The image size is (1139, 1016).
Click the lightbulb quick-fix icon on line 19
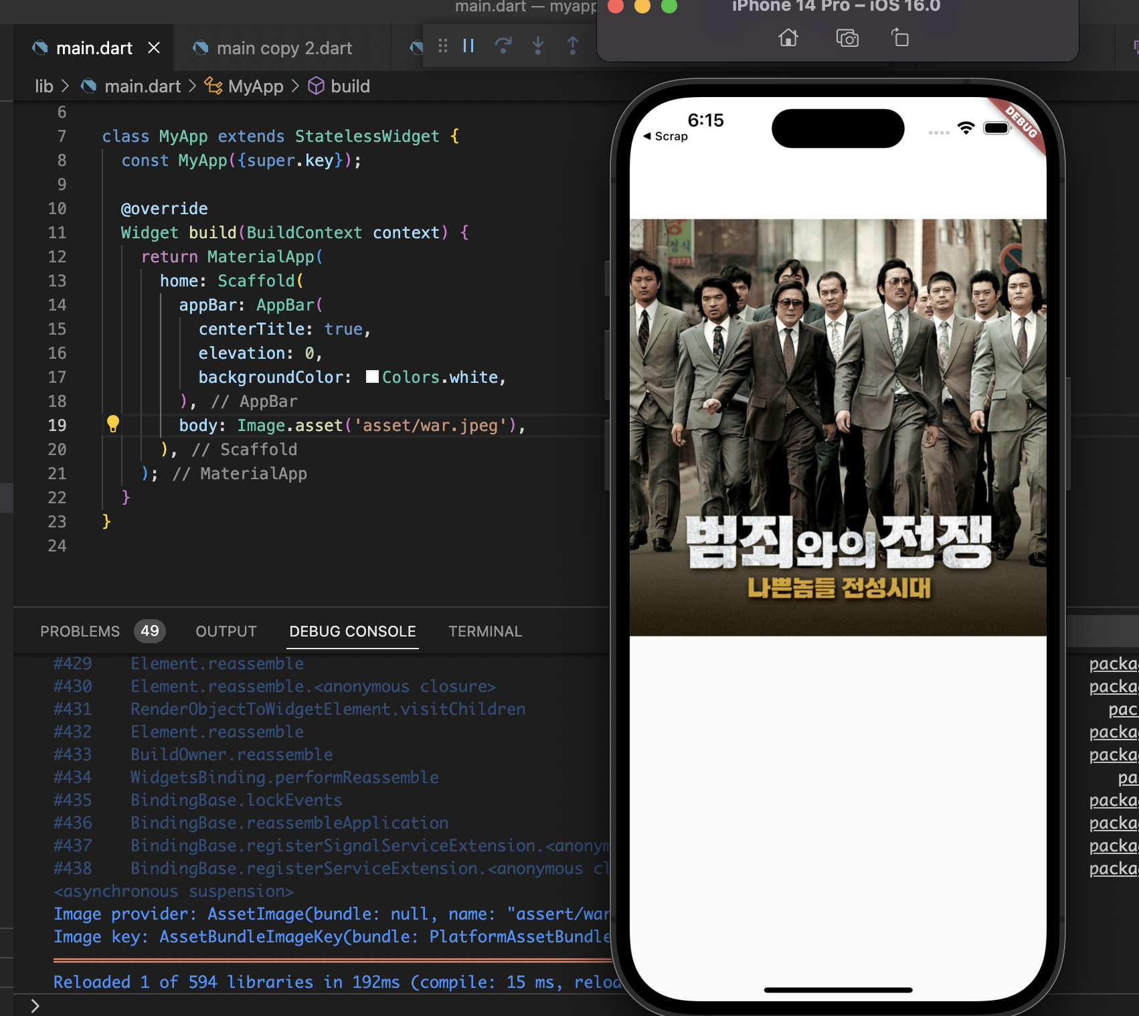(113, 424)
